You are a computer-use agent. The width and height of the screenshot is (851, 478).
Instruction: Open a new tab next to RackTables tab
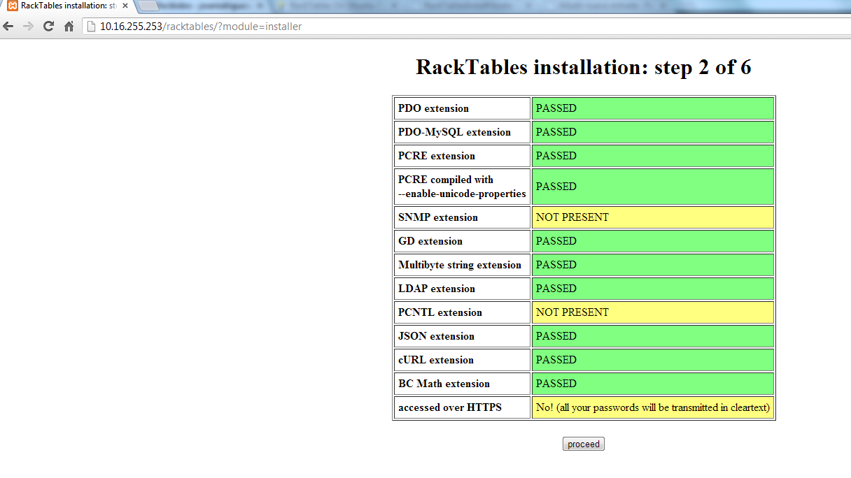point(149,6)
